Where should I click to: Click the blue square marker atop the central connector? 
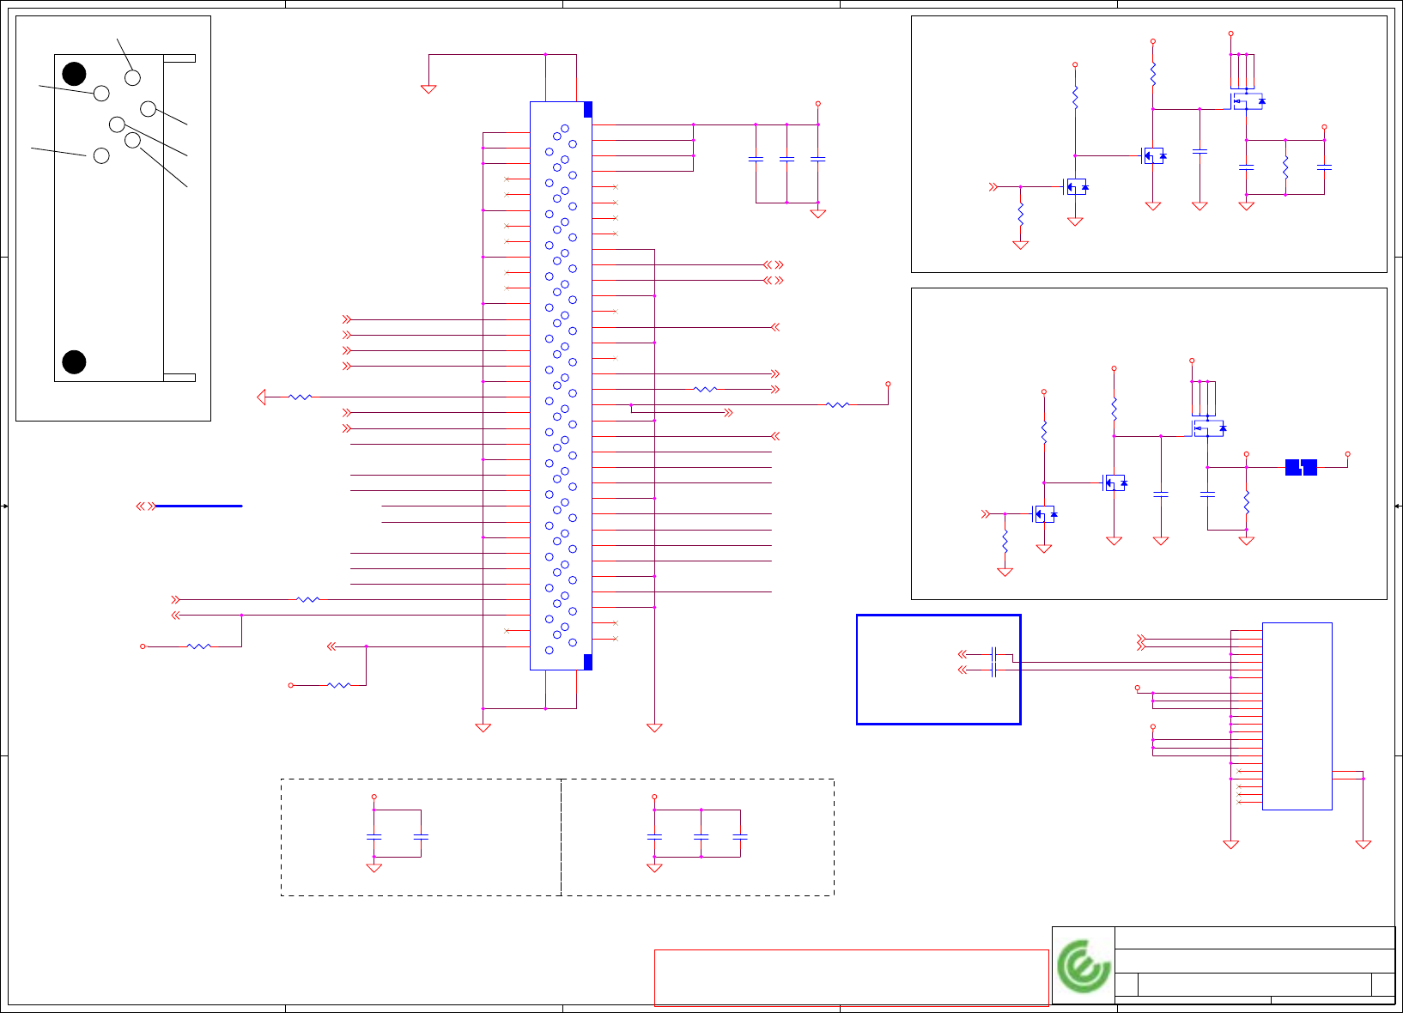(588, 110)
